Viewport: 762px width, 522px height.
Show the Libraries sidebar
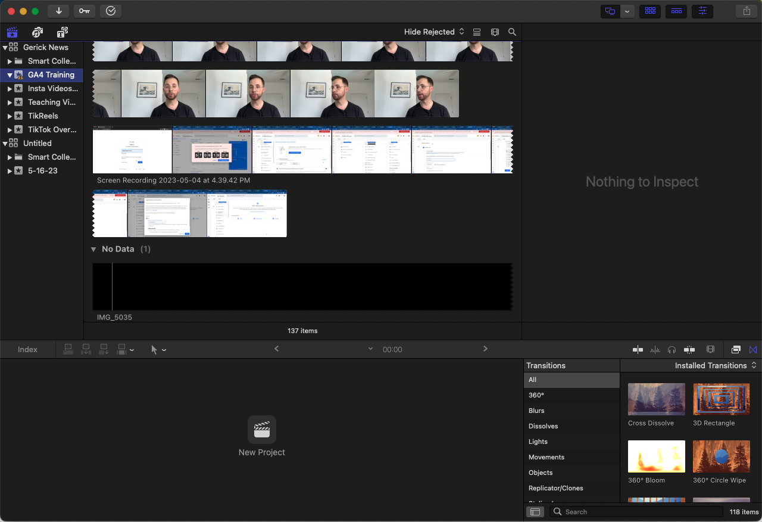12,32
